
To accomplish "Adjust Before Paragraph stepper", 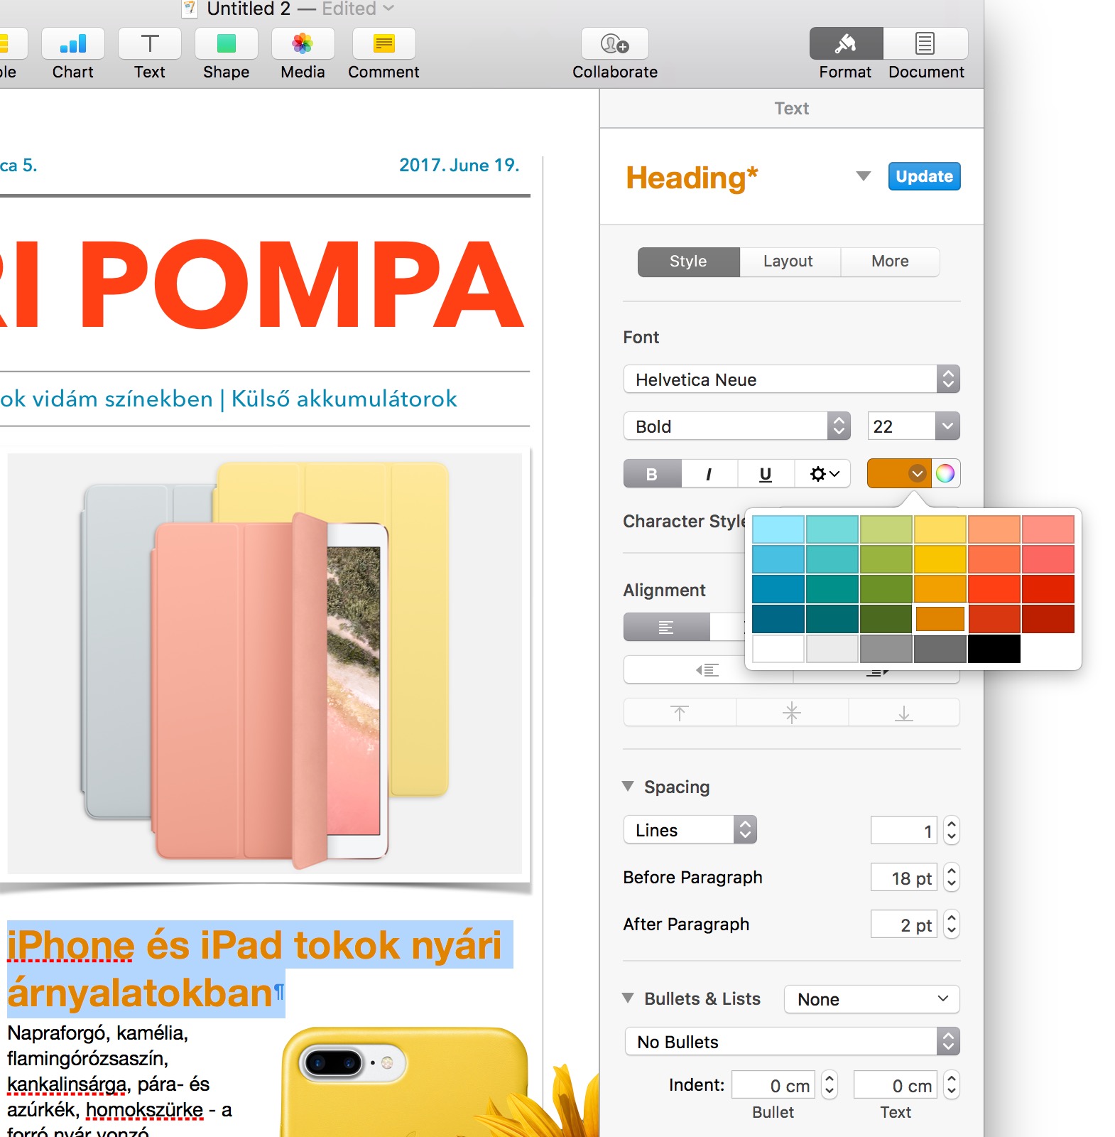I will tap(952, 878).
